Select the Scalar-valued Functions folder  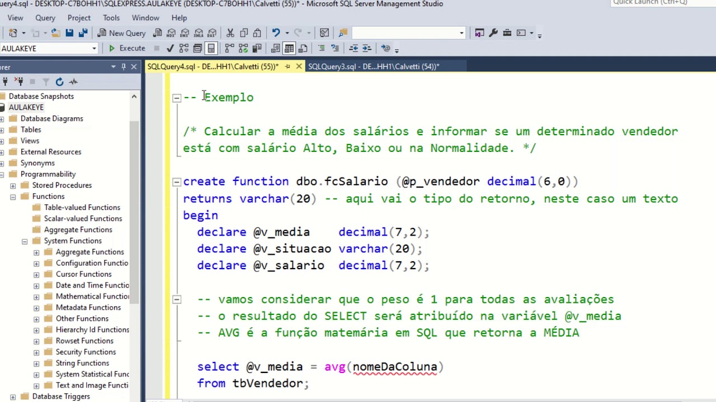83,219
